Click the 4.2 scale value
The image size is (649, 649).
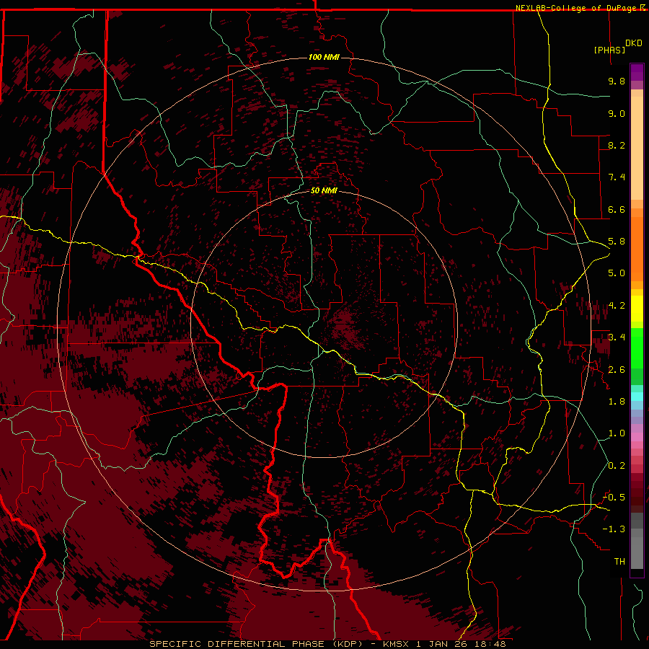pyautogui.click(x=617, y=306)
